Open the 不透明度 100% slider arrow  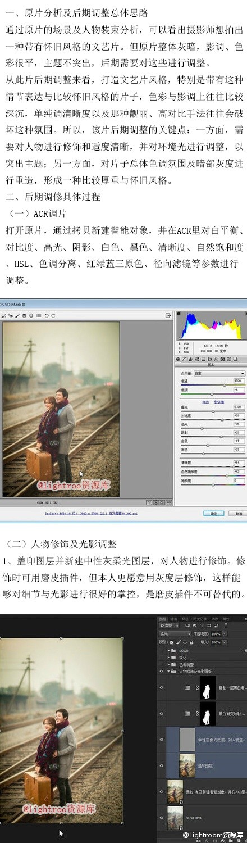coord(225,633)
